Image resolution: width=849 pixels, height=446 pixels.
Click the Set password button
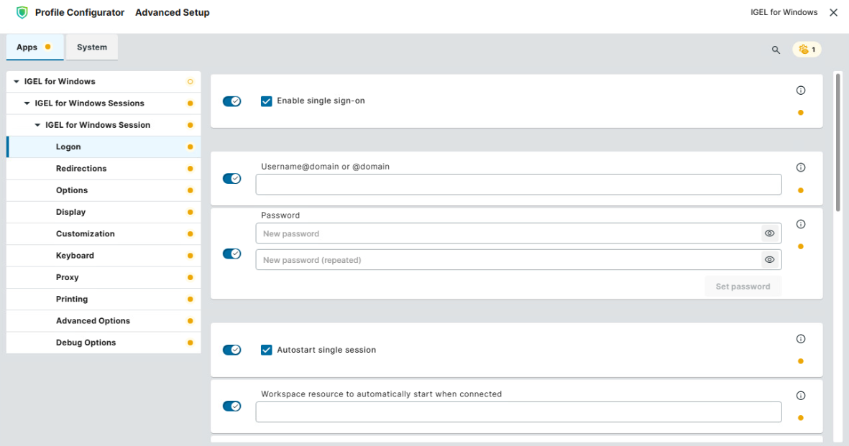pos(743,286)
